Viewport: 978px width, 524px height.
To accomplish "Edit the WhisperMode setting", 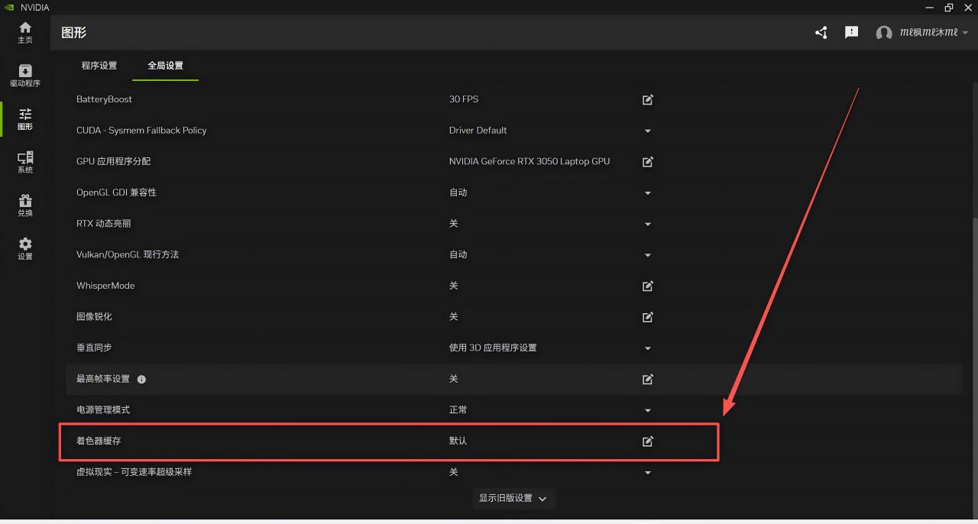I will click(x=648, y=286).
